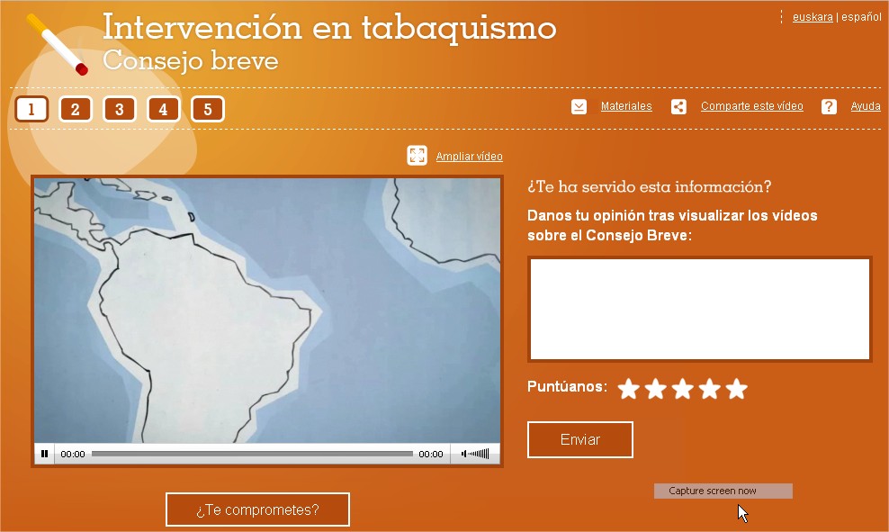
Task: Select video number 4
Action: point(164,110)
